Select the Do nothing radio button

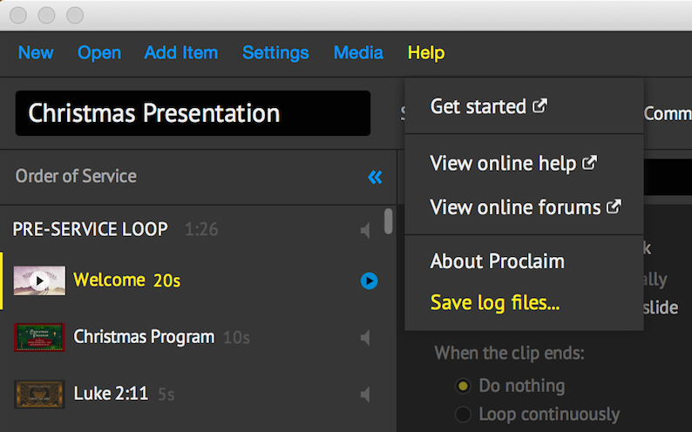coord(463,386)
